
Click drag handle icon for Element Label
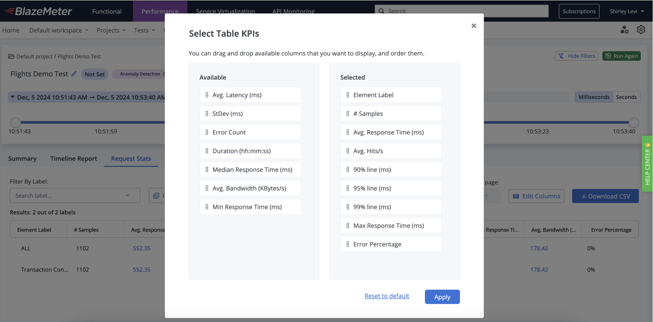coord(348,95)
